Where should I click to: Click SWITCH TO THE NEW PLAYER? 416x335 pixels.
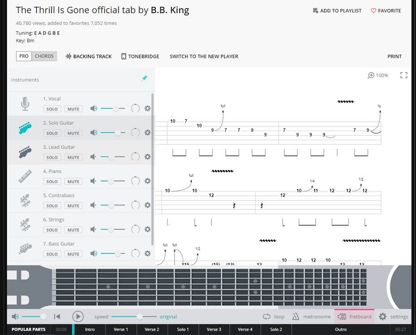[x=204, y=56]
